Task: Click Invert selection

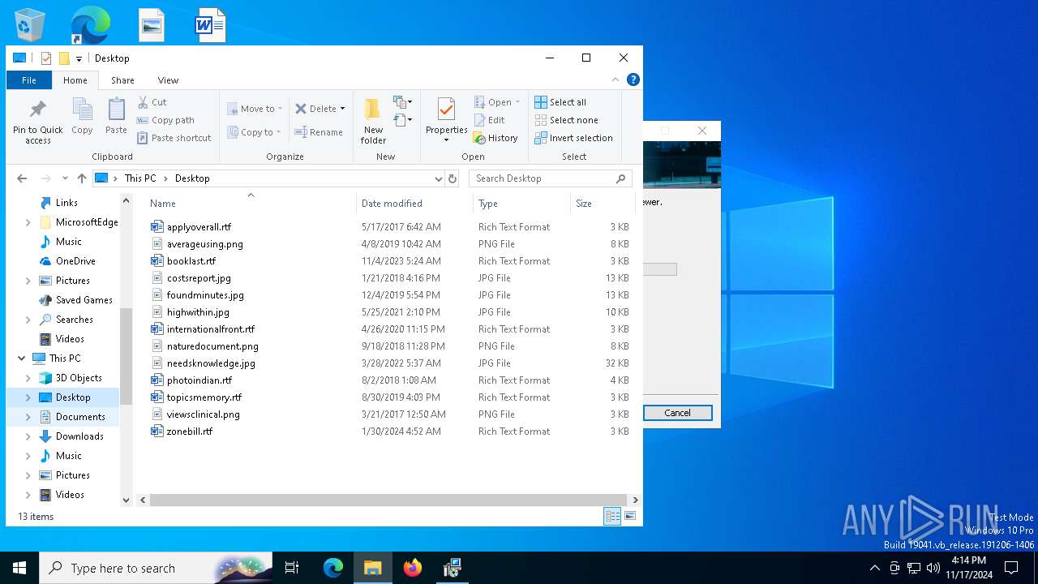Action: tap(573, 138)
